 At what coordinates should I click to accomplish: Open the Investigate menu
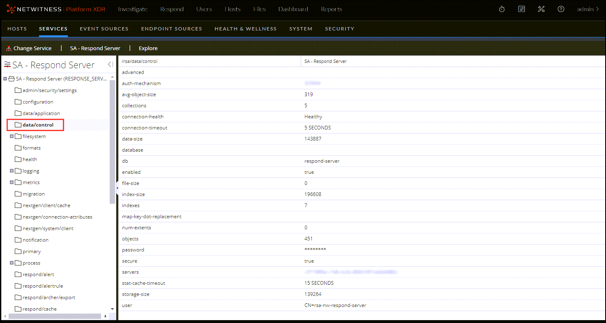tap(132, 9)
